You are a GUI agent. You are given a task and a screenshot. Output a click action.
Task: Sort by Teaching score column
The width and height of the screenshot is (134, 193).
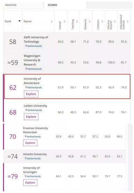(x=77, y=22)
